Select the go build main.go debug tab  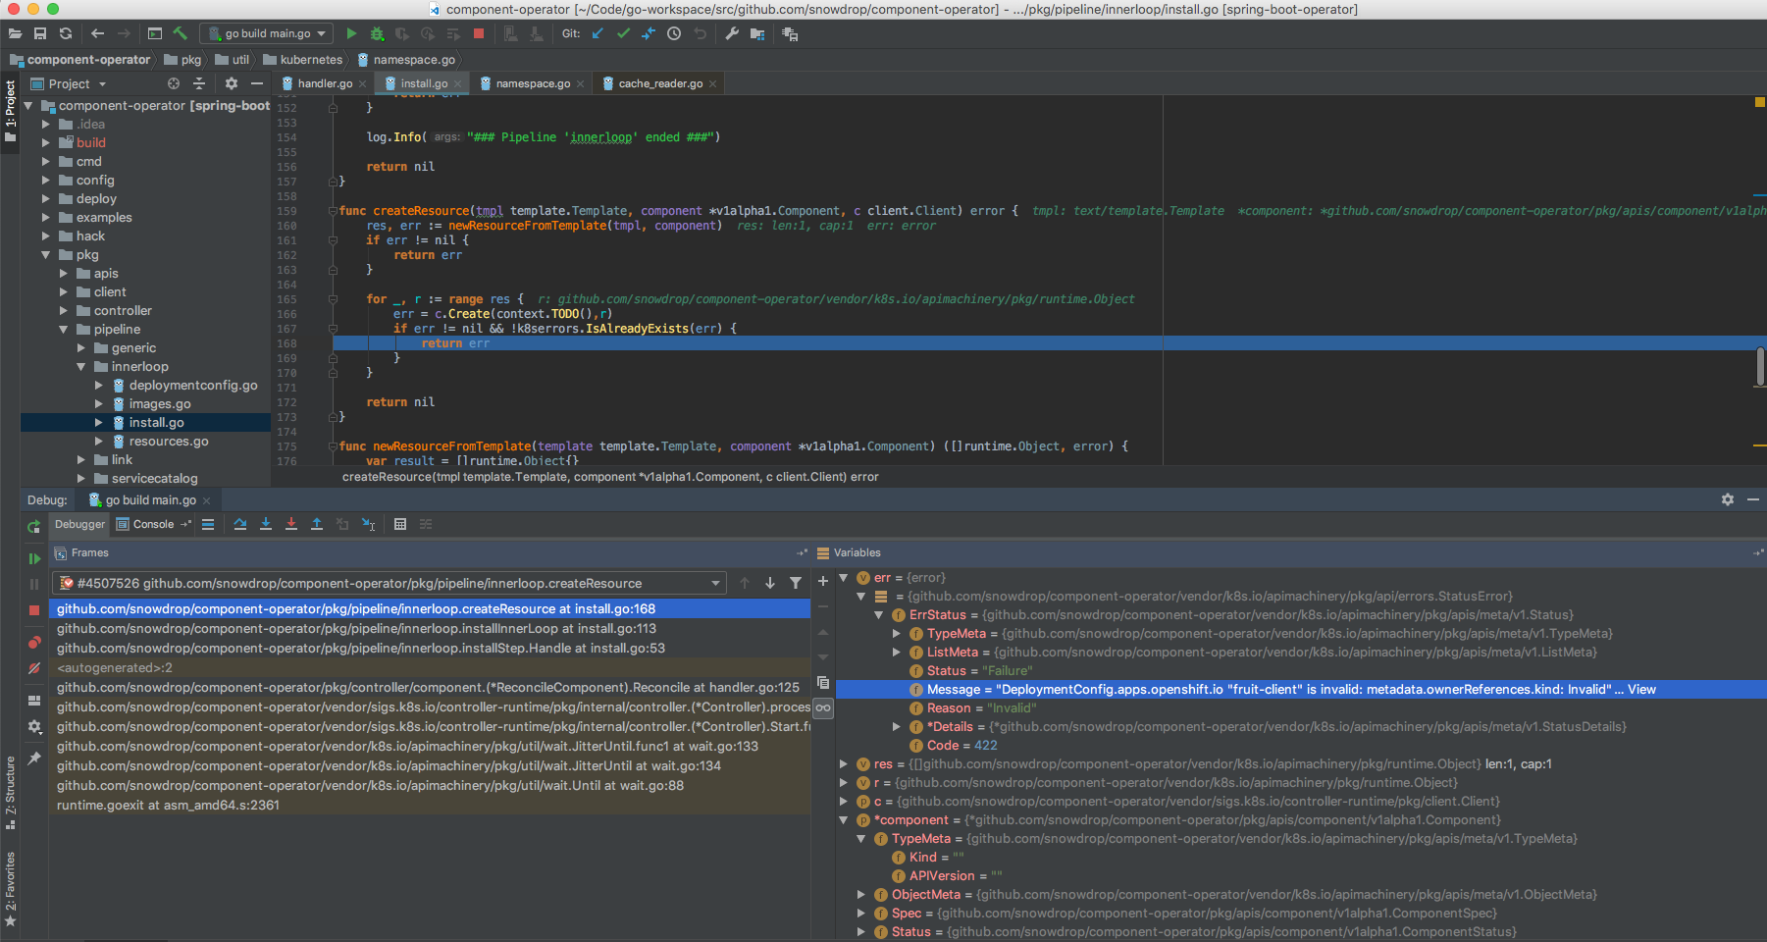(149, 500)
